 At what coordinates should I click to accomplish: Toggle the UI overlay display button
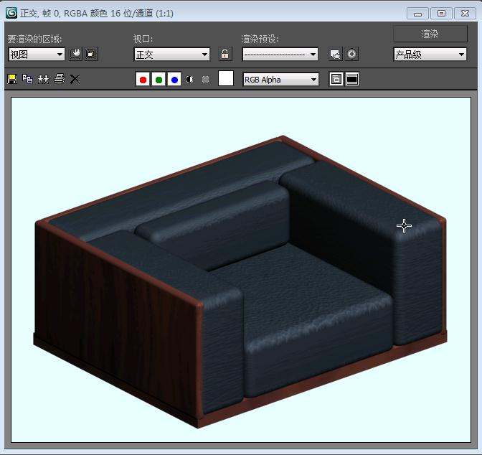click(336, 80)
